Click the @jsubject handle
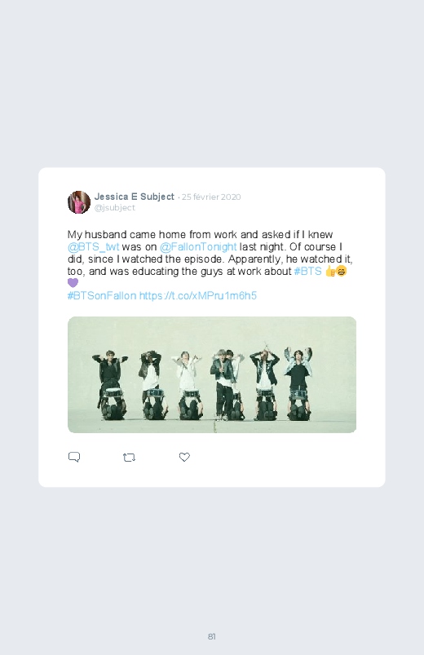Viewport: 424px width, 655px height. [x=115, y=208]
